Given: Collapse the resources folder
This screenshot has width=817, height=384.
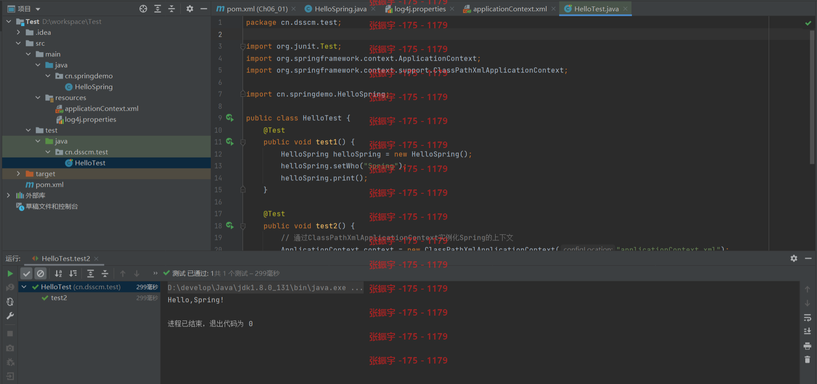Looking at the screenshot, I should 38,98.
